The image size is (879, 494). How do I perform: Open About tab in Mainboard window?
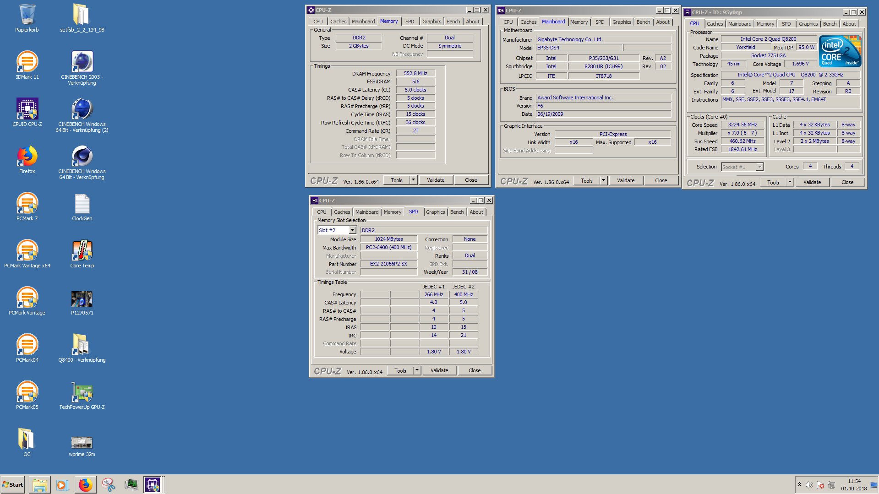pyautogui.click(x=662, y=22)
